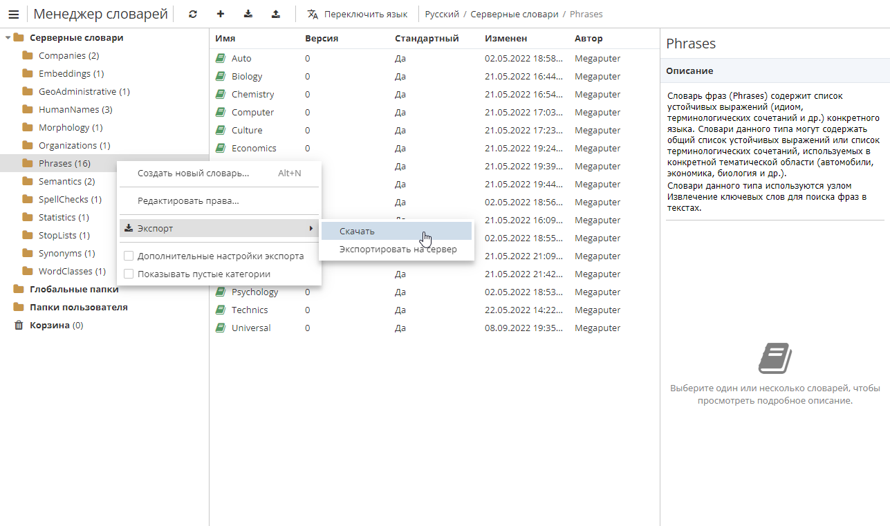The height and width of the screenshot is (526, 890).
Task: Click the Biology dictionary book icon
Action: pos(221,77)
